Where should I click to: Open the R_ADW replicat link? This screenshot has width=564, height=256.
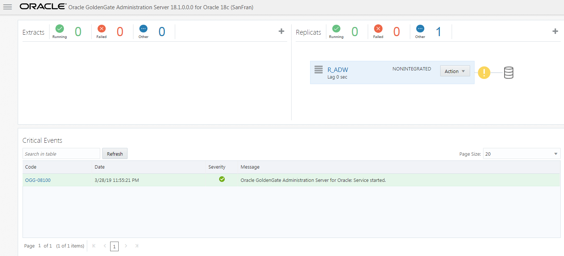coord(338,70)
